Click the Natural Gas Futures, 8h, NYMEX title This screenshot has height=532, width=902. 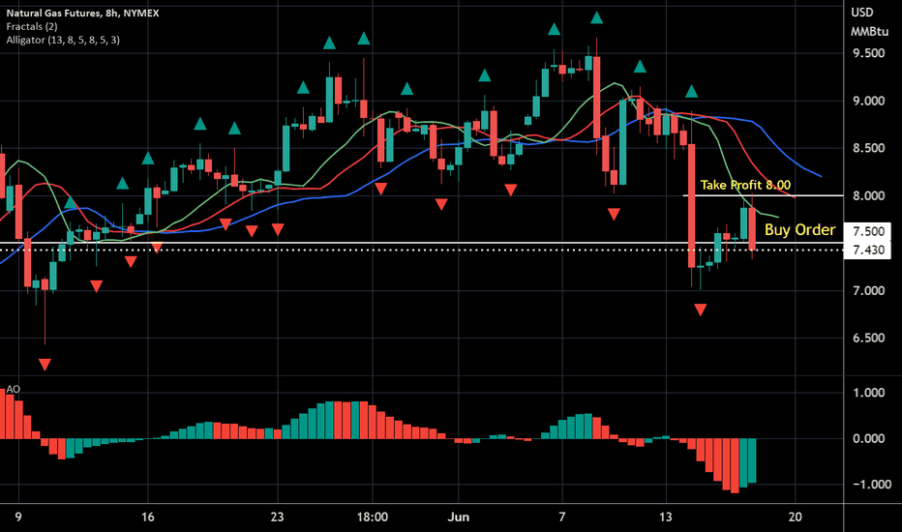point(83,13)
